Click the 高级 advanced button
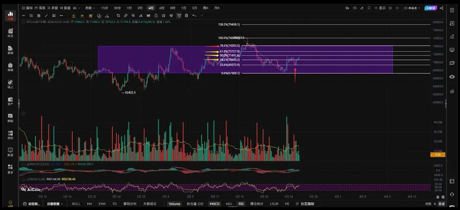 pos(40,8)
